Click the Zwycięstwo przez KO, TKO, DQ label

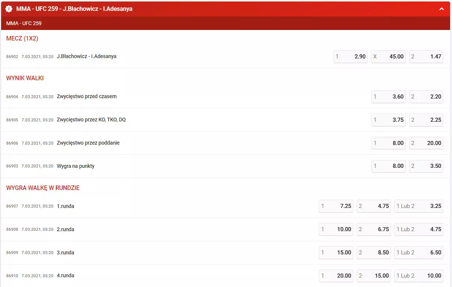click(91, 120)
